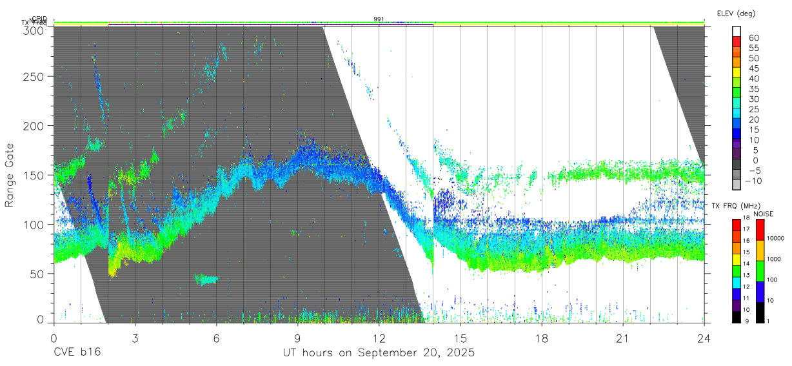This screenshot has height=366, width=792.
Task: Click the green swatch in NOISE colorbar
Action: coord(759,270)
